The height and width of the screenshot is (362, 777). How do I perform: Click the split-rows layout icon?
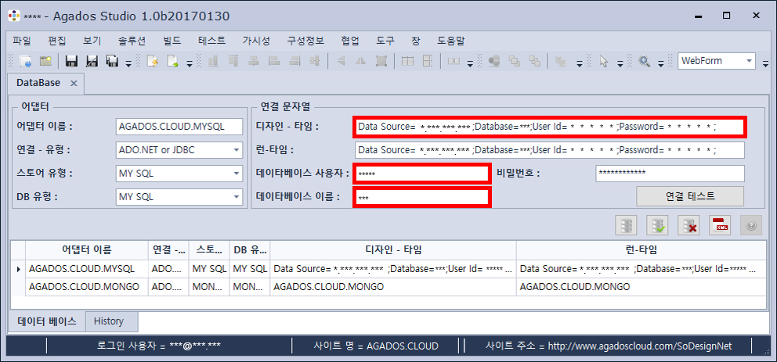point(428,61)
